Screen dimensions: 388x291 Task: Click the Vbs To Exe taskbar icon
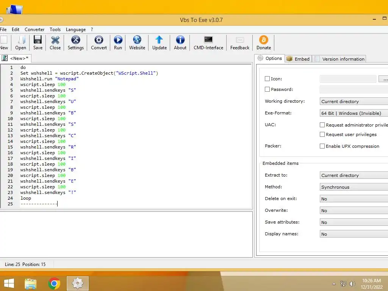tap(77, 283)
